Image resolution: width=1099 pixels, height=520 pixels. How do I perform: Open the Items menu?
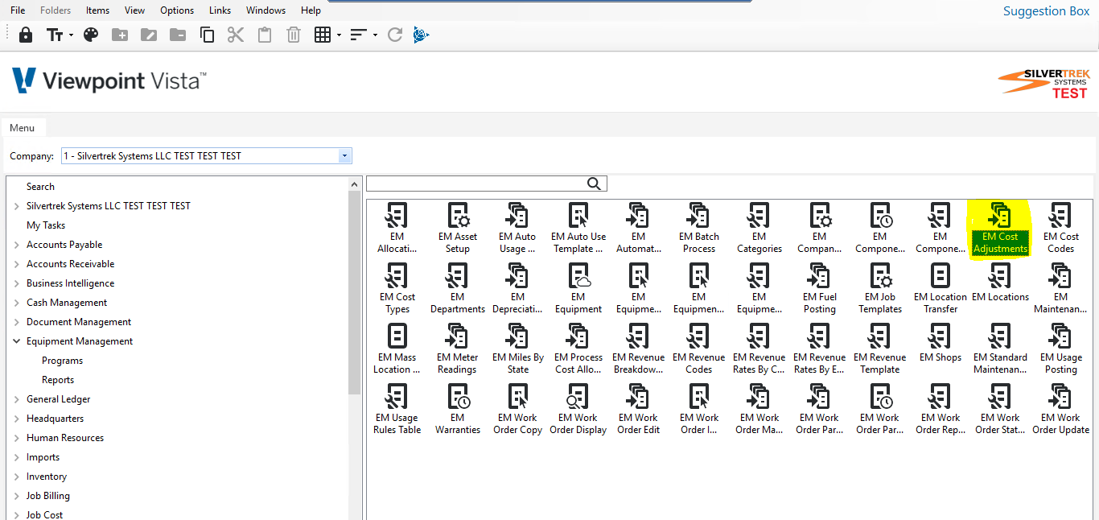point(97,10)
